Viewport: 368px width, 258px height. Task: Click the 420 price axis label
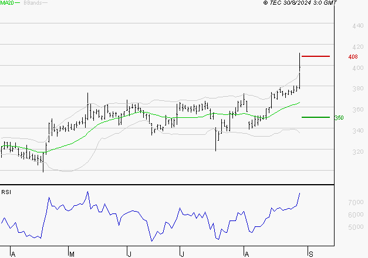coord(357,47)
